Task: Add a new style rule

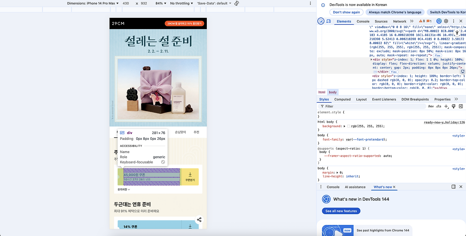Action: (446, 106)
